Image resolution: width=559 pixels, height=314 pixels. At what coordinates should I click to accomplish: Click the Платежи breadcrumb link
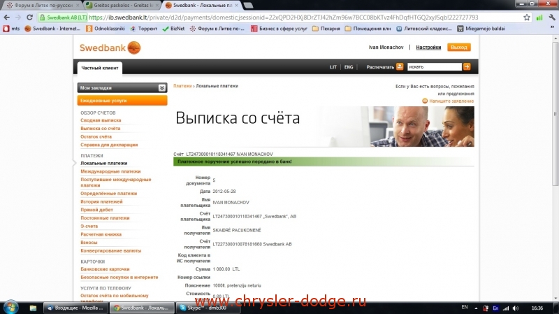182,86
